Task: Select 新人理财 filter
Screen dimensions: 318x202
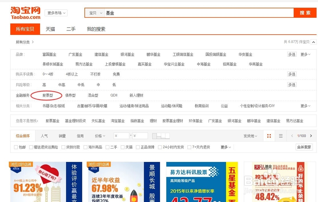Action: [x=136, y=95]
